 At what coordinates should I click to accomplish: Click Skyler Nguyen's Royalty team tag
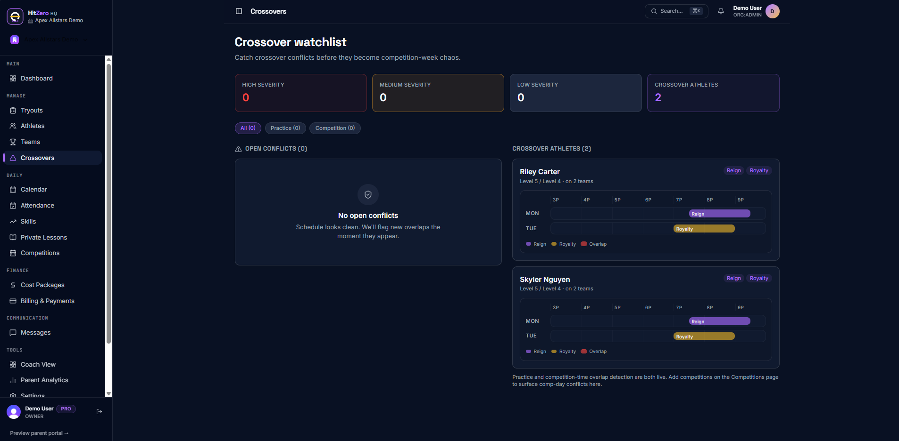(x=759, y=279)
